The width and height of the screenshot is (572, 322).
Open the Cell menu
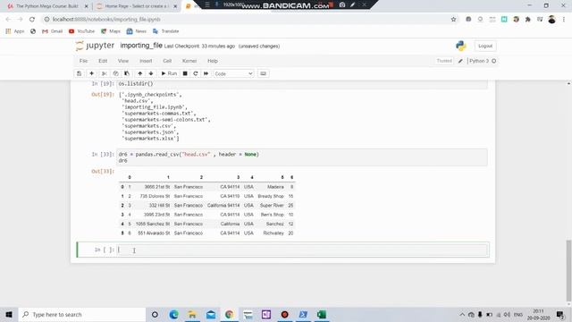167,61
